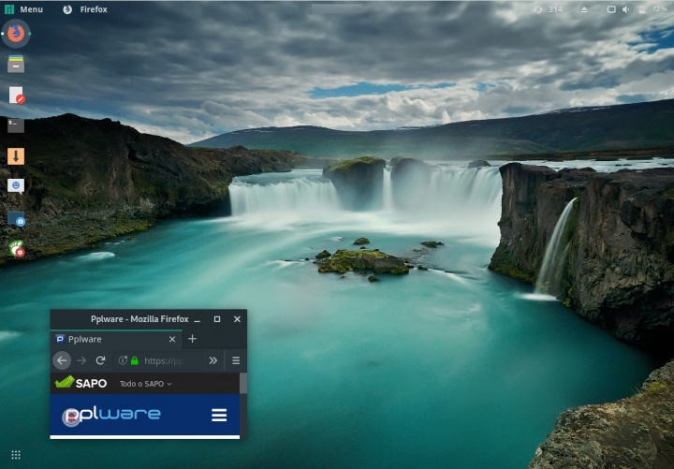Expand the toolbar overflow chevron

click(212, 360)
